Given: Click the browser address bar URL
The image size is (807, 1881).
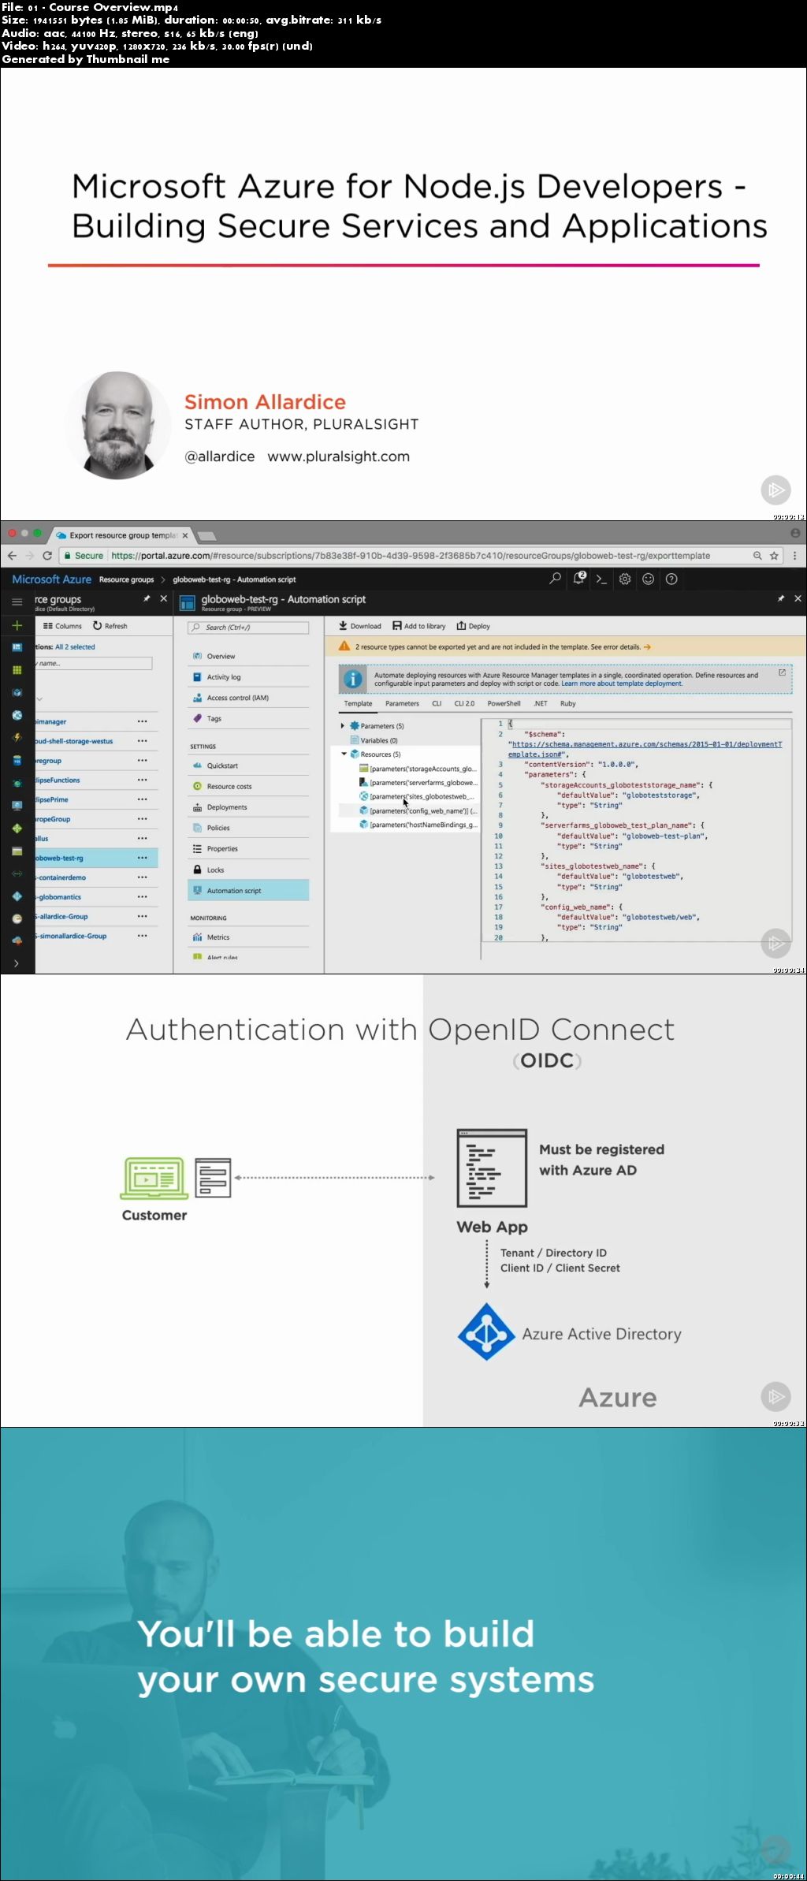Looking at the screenshot, I should 410,556.
